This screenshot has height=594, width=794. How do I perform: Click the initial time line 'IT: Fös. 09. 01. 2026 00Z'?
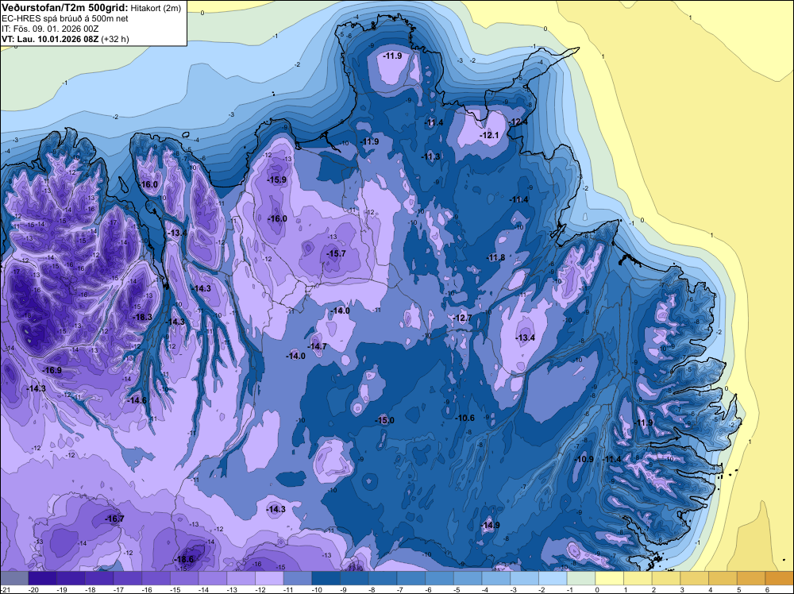50,29
